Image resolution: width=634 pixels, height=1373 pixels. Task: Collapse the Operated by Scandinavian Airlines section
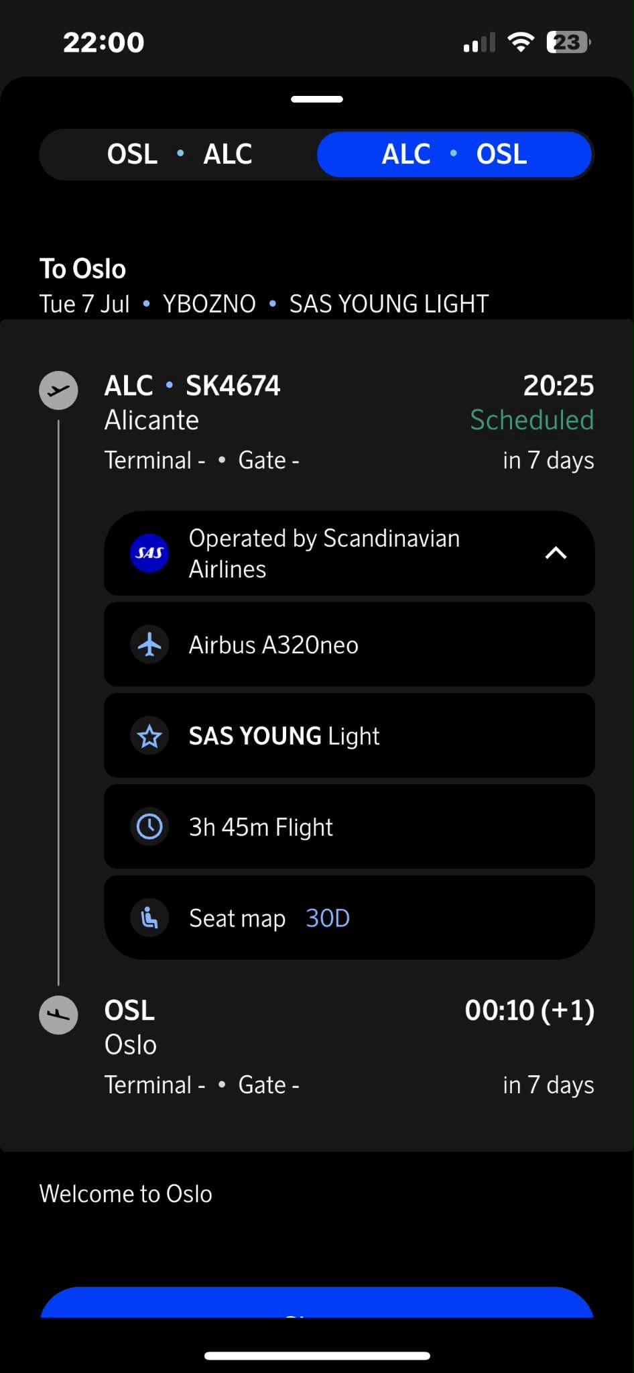click(556, 553)
